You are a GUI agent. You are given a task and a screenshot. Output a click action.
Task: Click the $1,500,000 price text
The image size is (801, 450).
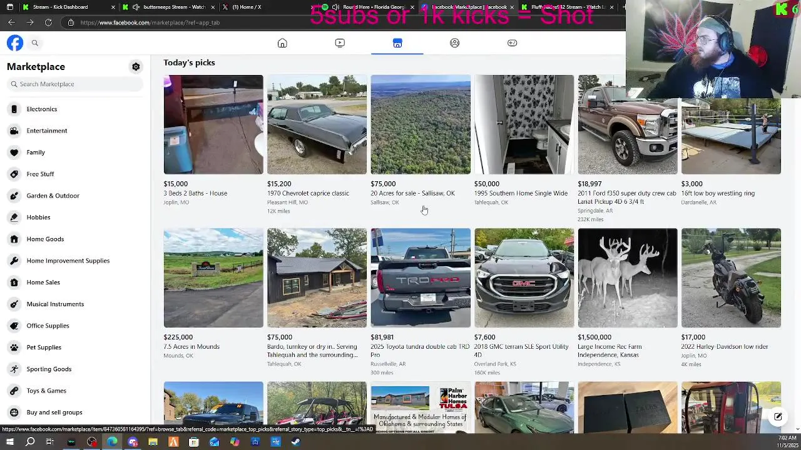click(x=594, y=337)
